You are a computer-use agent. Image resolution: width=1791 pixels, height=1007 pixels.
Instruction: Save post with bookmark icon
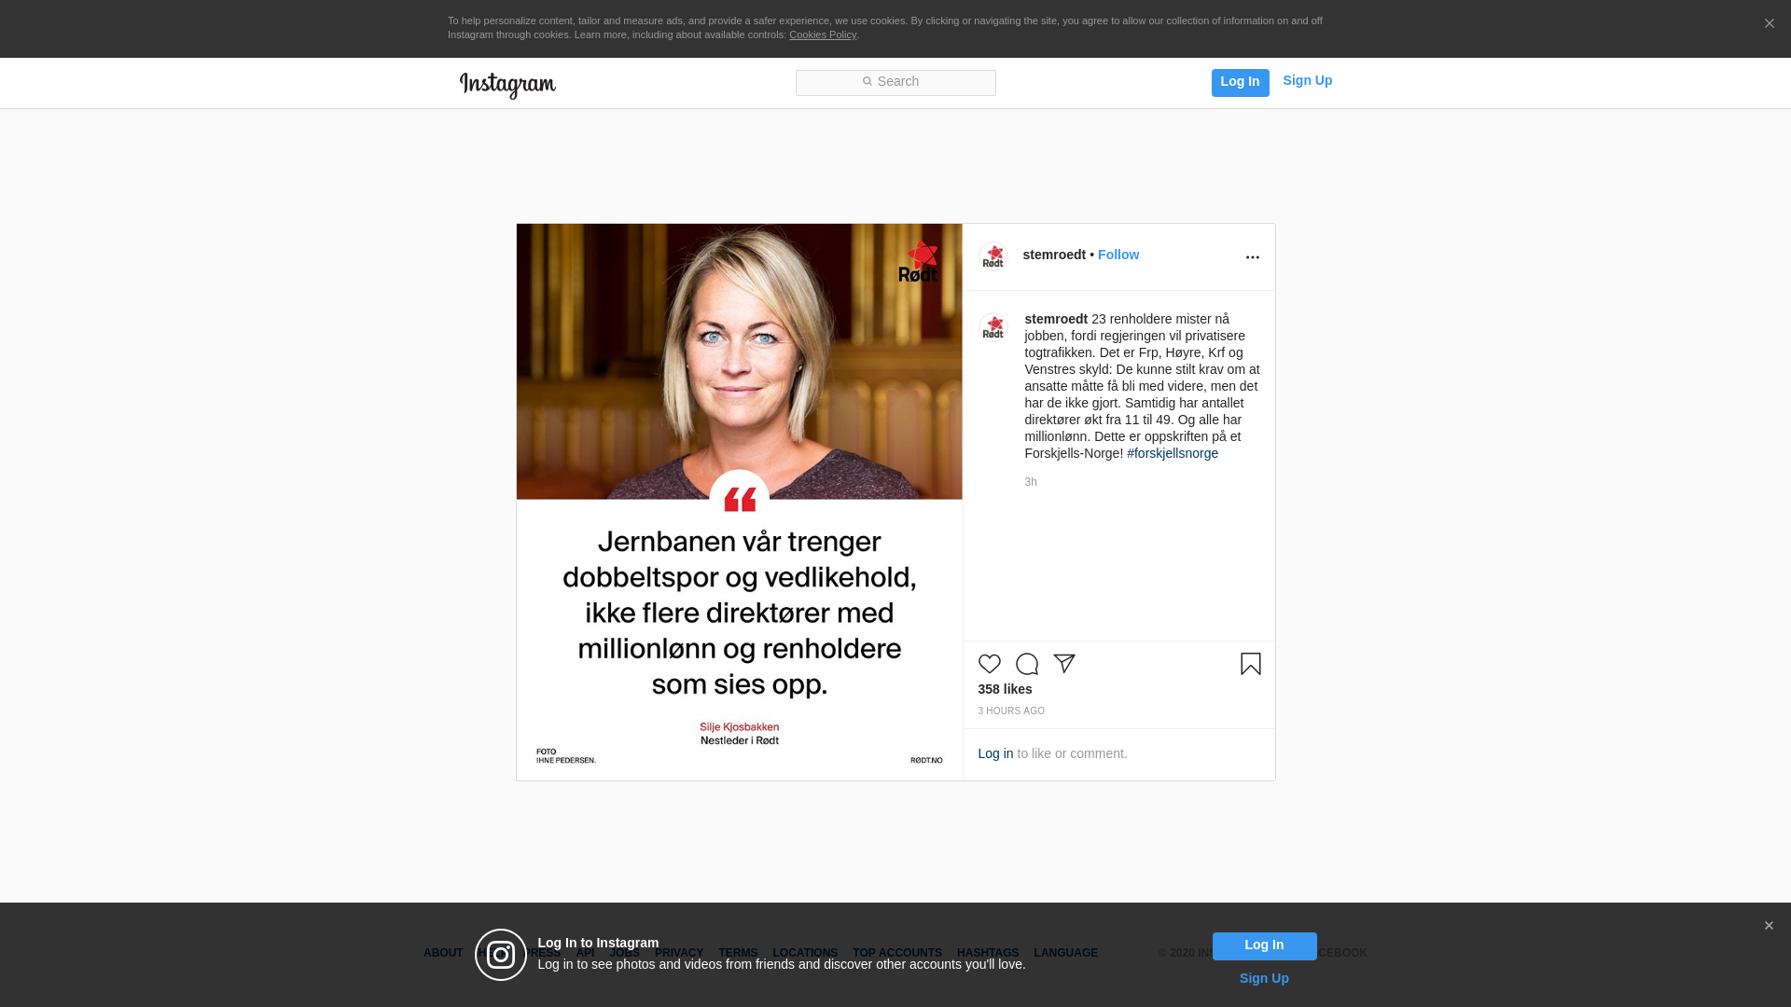point(1250,664)
